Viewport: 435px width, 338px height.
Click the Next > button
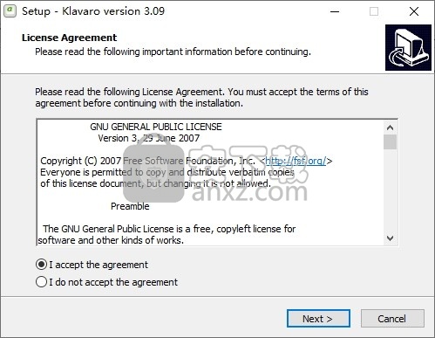318,319
